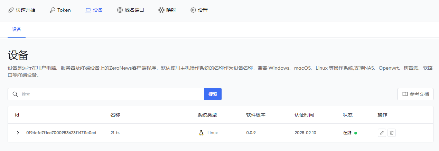Screen dimensions: 439x151
Task: Click the 在线 status text
Action: coord(347,133)
